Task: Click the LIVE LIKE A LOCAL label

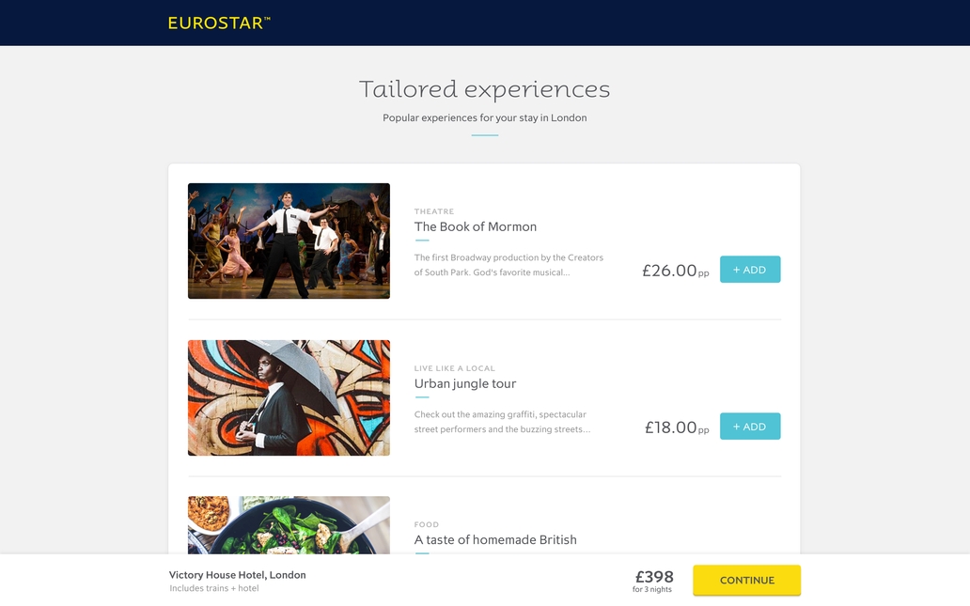Action: (x=455, y=368)
